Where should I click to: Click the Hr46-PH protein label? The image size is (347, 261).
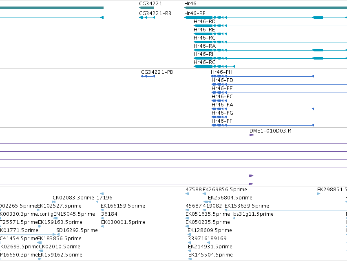click(221, 72)
